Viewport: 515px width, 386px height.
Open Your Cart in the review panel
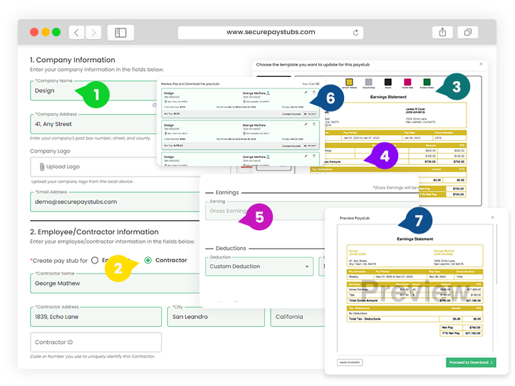tap(311, 84)
